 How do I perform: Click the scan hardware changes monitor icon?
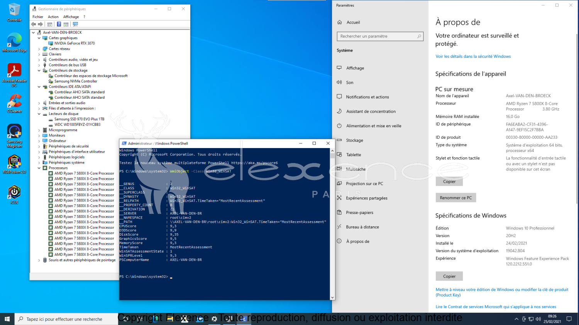75,24
